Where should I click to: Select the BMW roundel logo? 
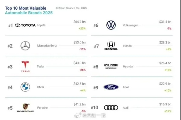[25, 87]
